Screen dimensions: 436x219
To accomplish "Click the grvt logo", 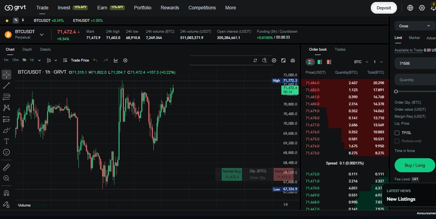I will [x=15, y=7].
